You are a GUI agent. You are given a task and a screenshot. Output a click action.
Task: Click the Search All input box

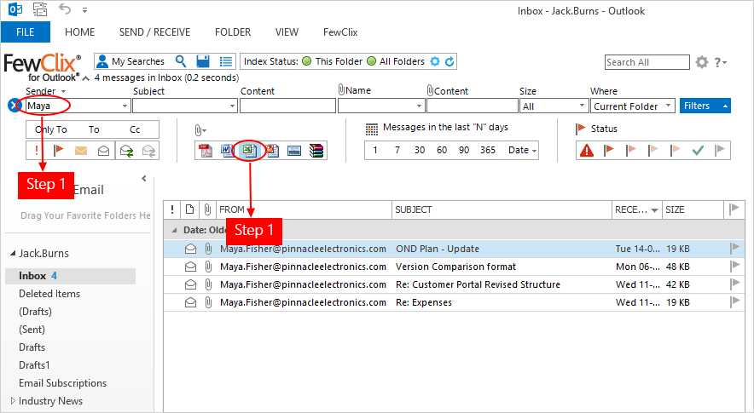[647, 62]
